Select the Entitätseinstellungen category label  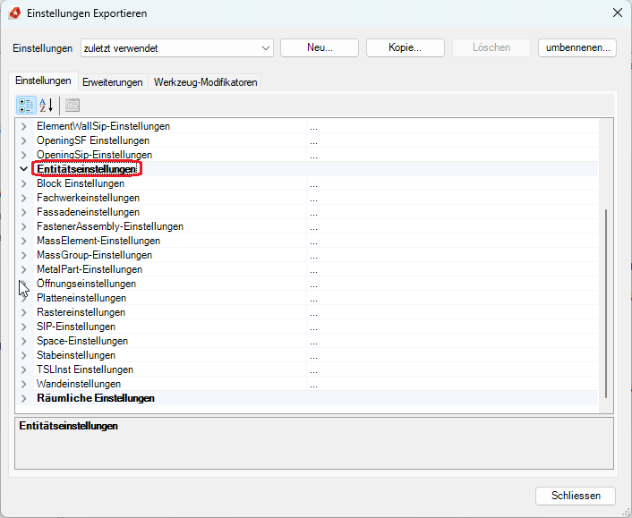pos(87,169)
